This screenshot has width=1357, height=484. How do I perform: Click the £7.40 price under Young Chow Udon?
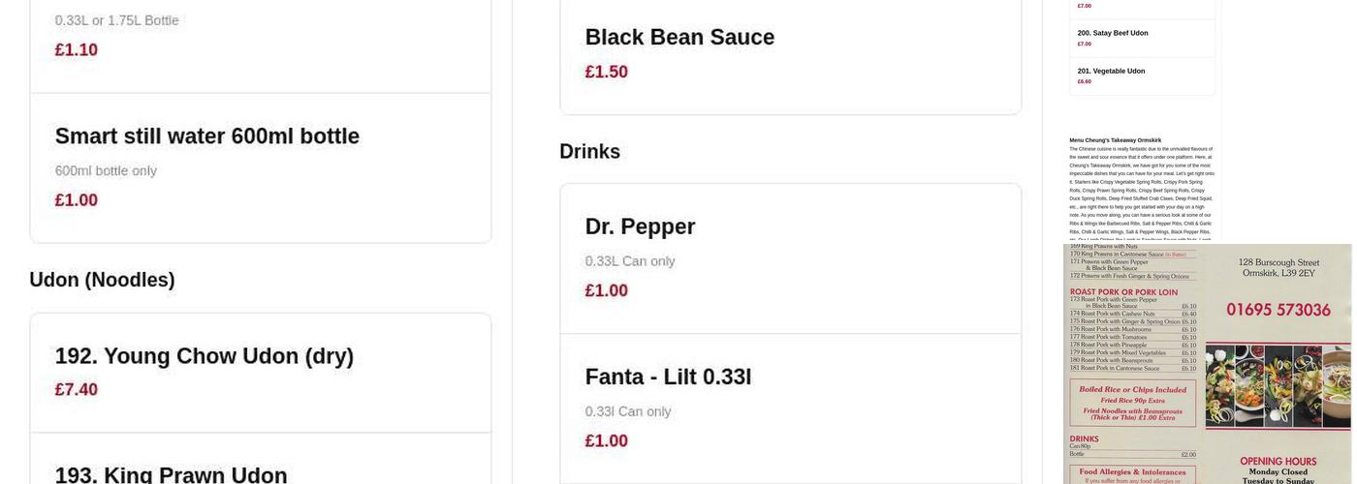[x=77, y=389]
